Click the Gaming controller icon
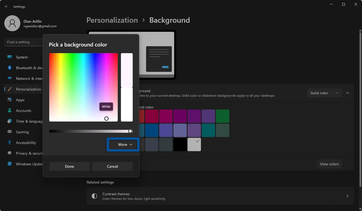Viewport: 362px width, 211px height. 10,132
